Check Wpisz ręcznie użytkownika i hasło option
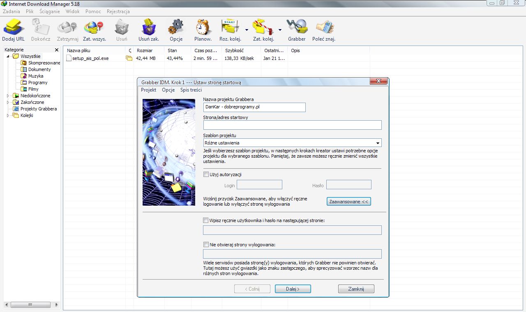 tap(206, 220)
